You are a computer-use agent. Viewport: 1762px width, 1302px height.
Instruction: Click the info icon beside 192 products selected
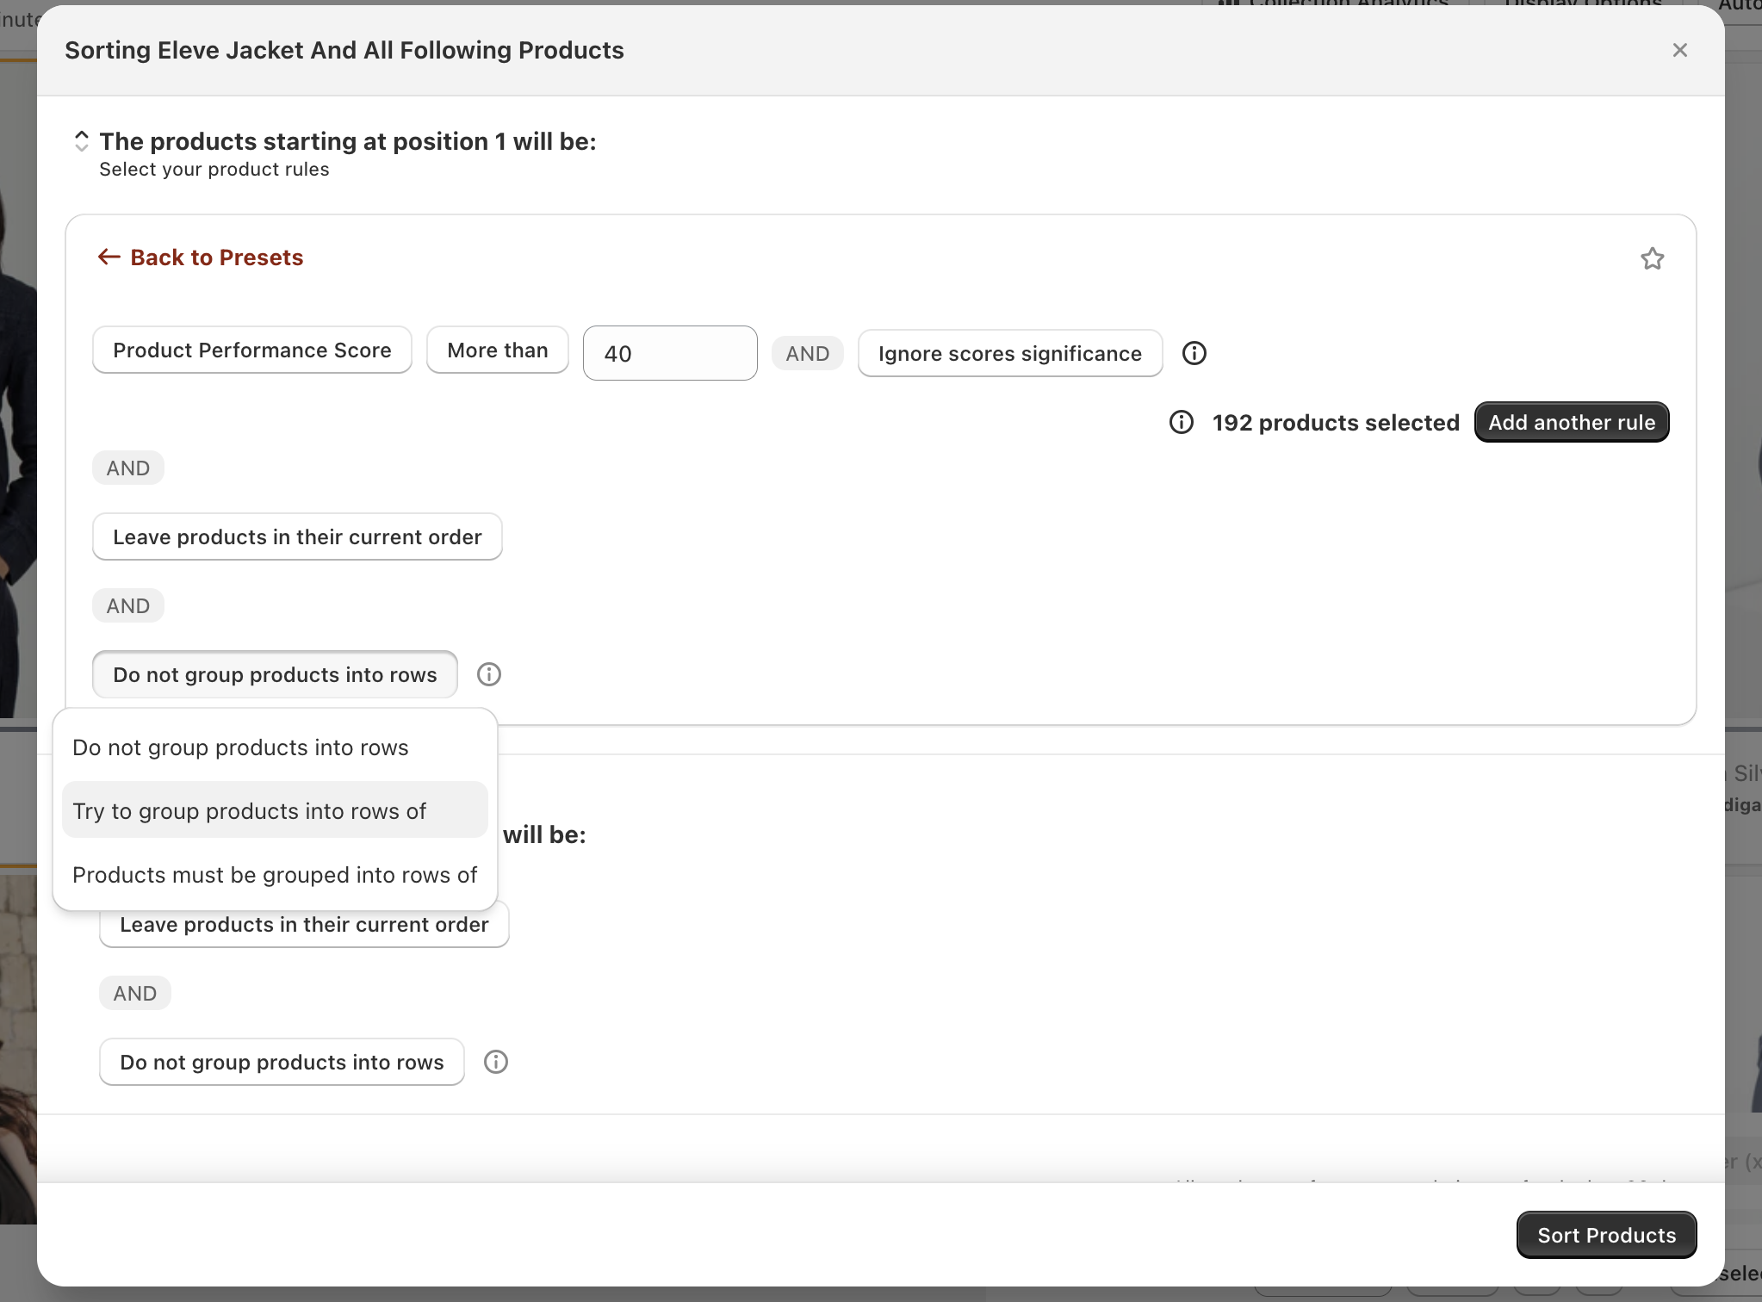(1182, 422)
